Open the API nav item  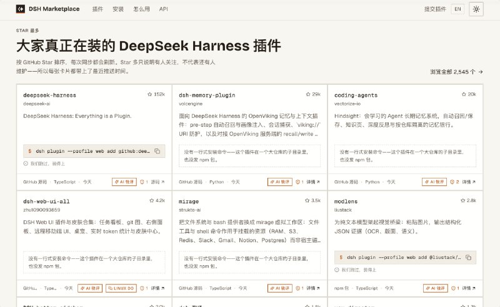pyautogui.click(x=163, y=9)
